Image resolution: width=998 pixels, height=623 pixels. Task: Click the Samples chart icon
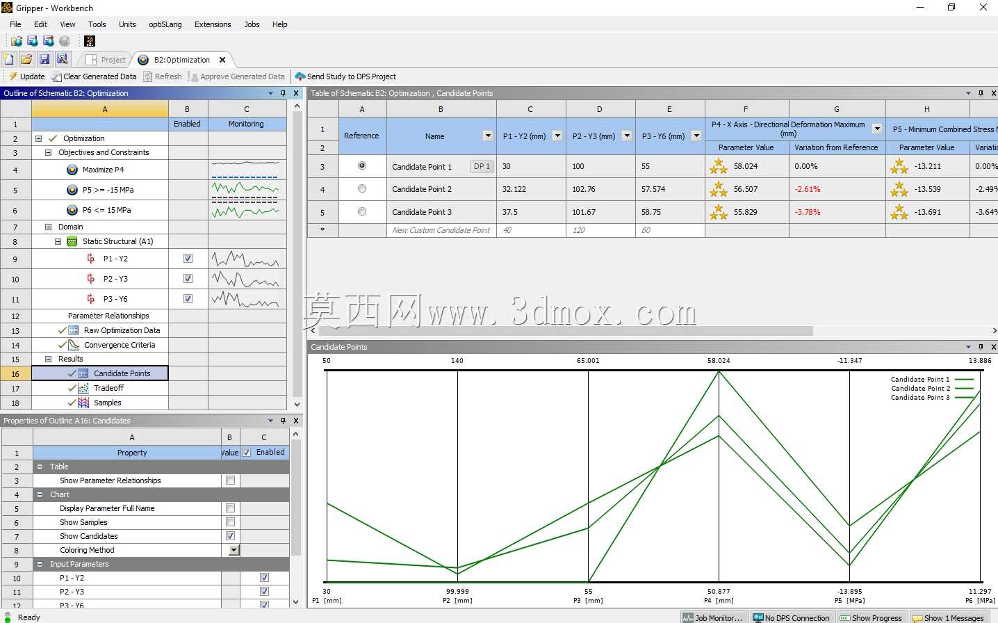(x=83, y=403)
